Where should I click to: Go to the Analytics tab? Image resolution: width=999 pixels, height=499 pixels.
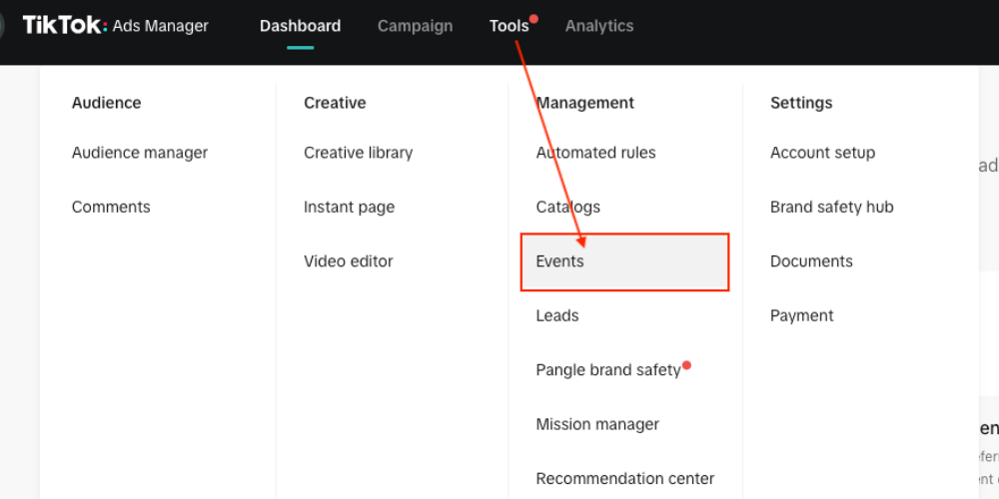(599, 26)
